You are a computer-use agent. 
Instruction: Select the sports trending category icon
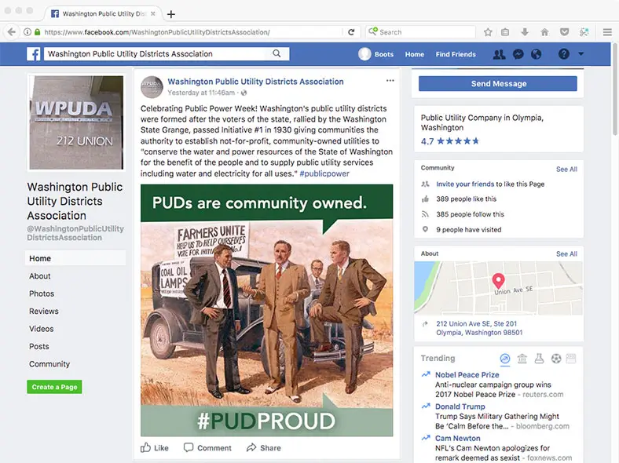(x=556, y=359)
